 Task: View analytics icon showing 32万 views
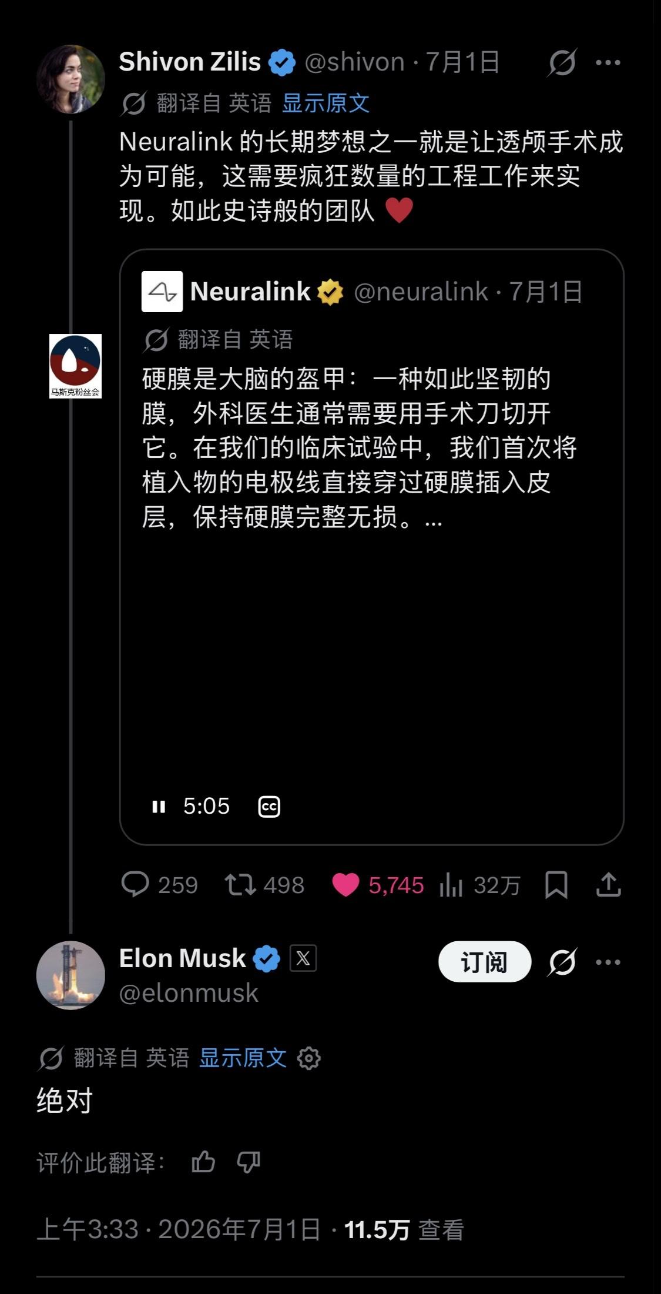451,884
